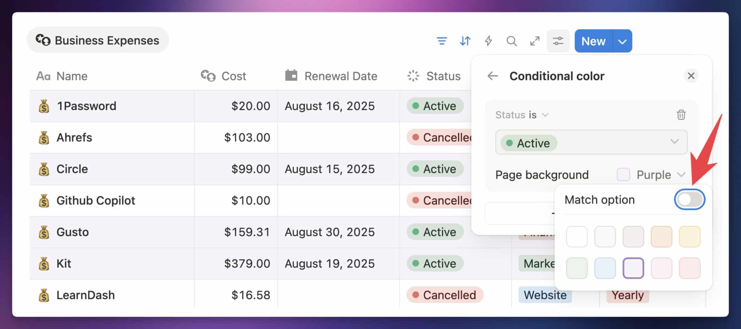
Task: Open the New button's dropdown chevron
Action: [x=621, y=41]
